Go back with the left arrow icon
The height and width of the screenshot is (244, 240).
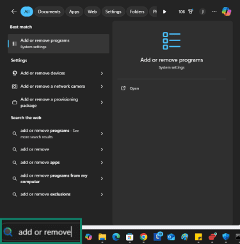(x=14, y=12)
